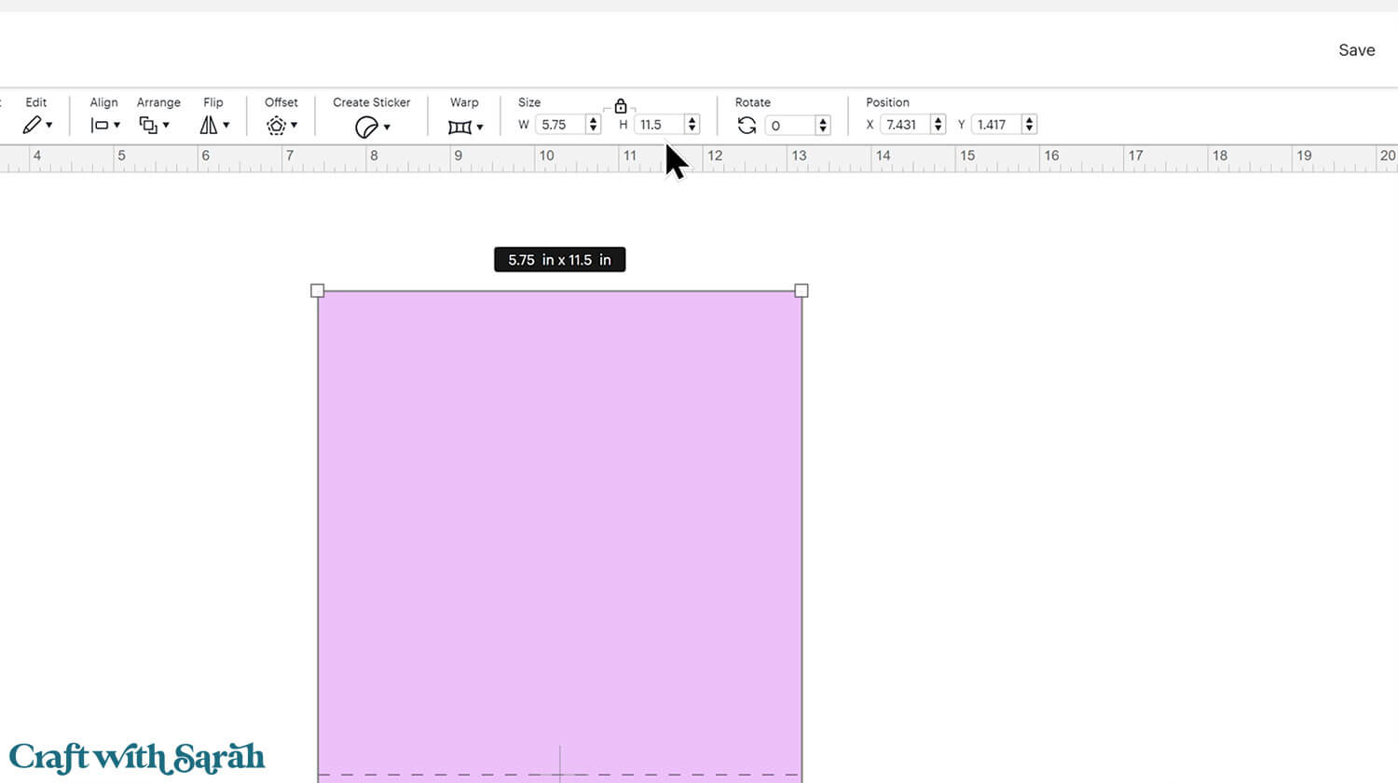Expand the Create Sticker dropdown arrow
The height and width of the screenshot is (783, 1398).
(387, 128)
